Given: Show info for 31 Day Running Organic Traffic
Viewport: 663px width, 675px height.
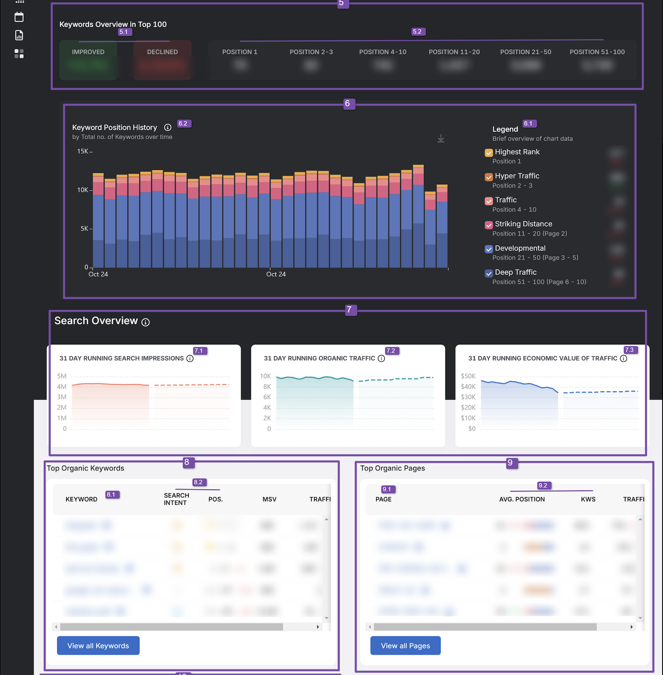Looking at the screenshot, I should 381,358.
